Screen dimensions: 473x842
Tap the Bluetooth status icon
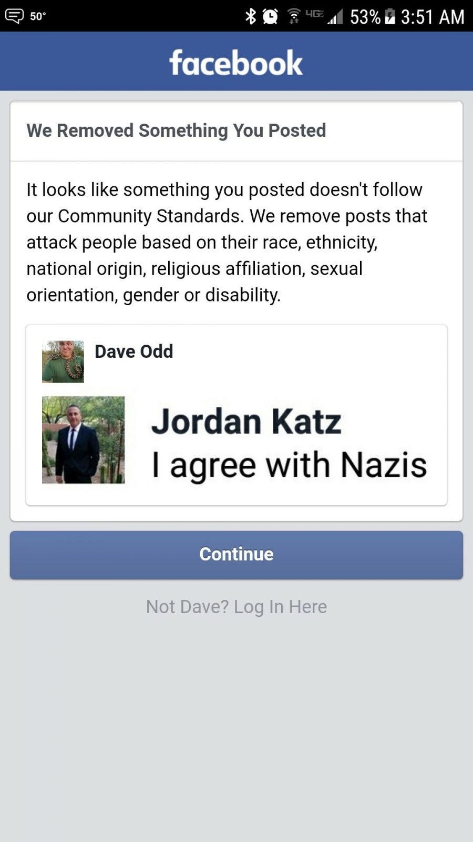point(251,16)
